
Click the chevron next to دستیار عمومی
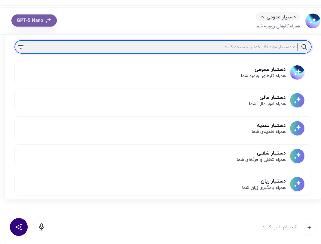point(262,17)
